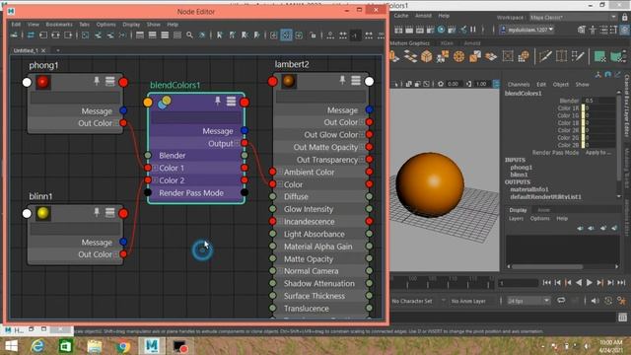
Task: Go to start of playback range
Action: click(x=546, y=283)
